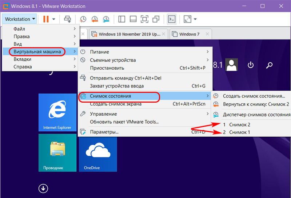Open the Правка submenu
Image resolution: width=291 pixels, height=198 pixels.
pyautogui.click(x=41, y=36)
